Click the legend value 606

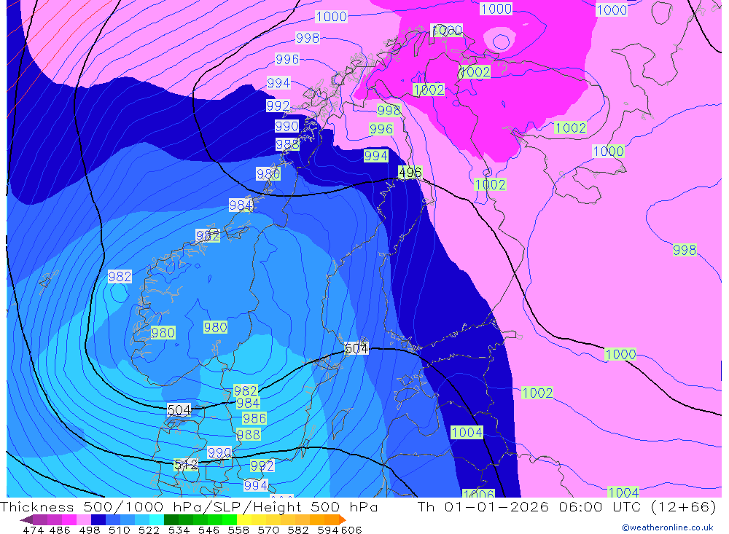[351, 530]
